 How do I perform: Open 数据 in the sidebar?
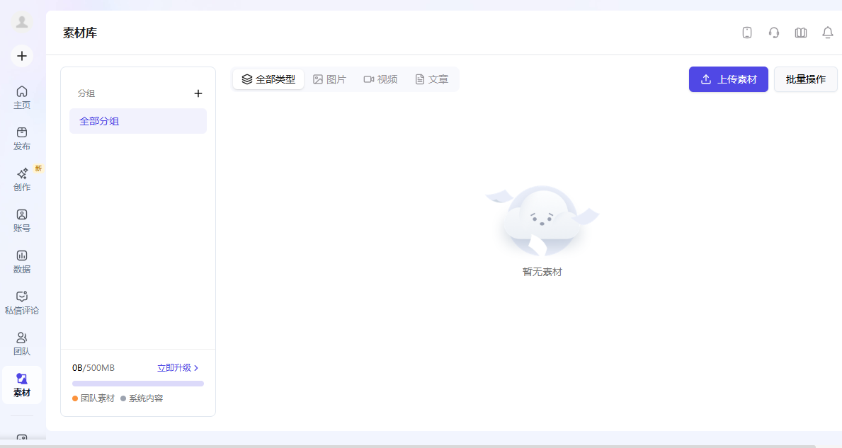point(22,262)
